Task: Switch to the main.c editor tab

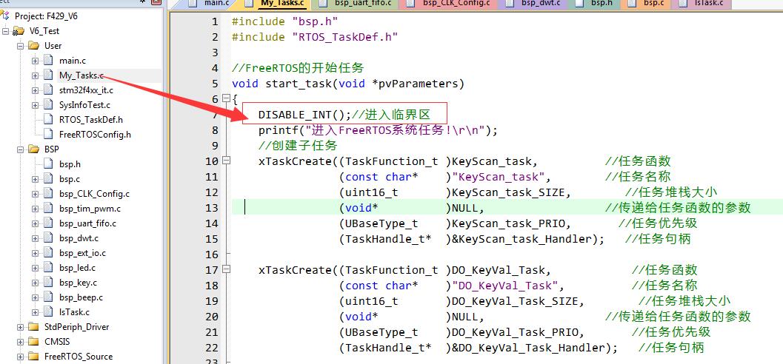Action: (x=209, y=4)
